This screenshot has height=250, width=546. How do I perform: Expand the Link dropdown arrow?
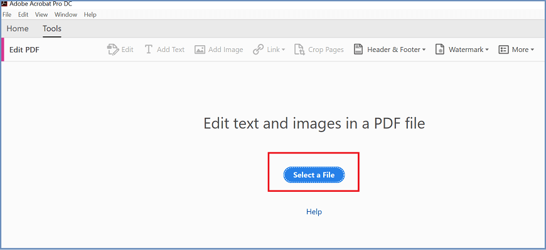pos(284,50)
